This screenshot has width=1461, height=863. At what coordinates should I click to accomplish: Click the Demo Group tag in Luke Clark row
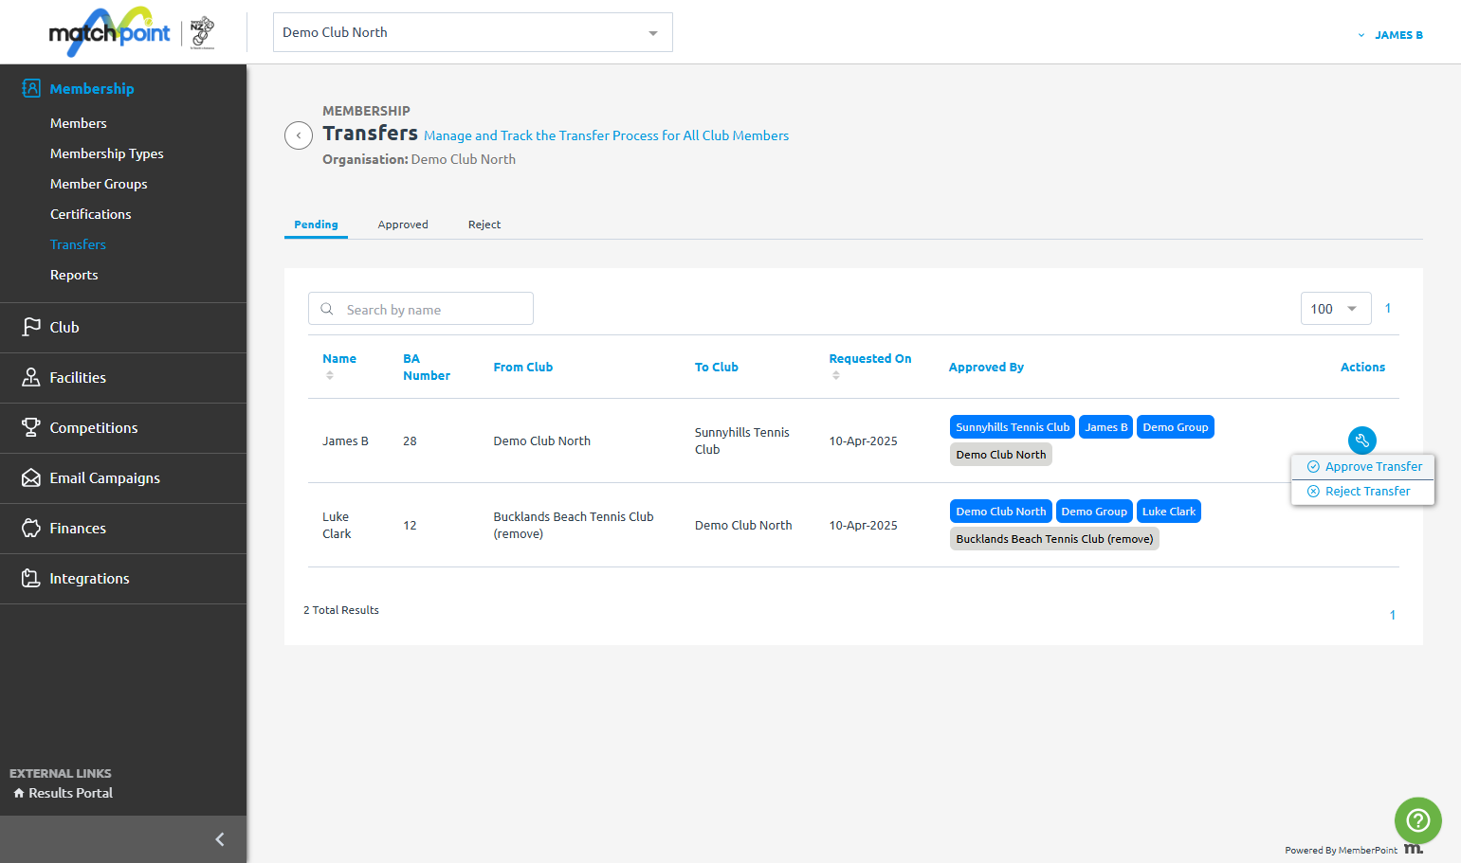point(1094,512)
